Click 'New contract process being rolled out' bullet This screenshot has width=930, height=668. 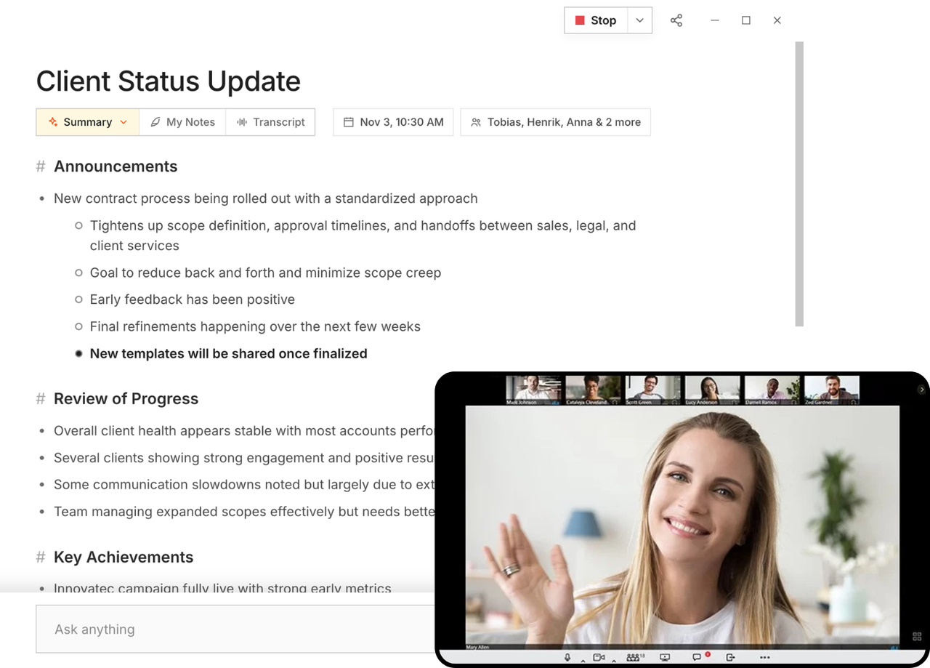[x=266, y=198]
